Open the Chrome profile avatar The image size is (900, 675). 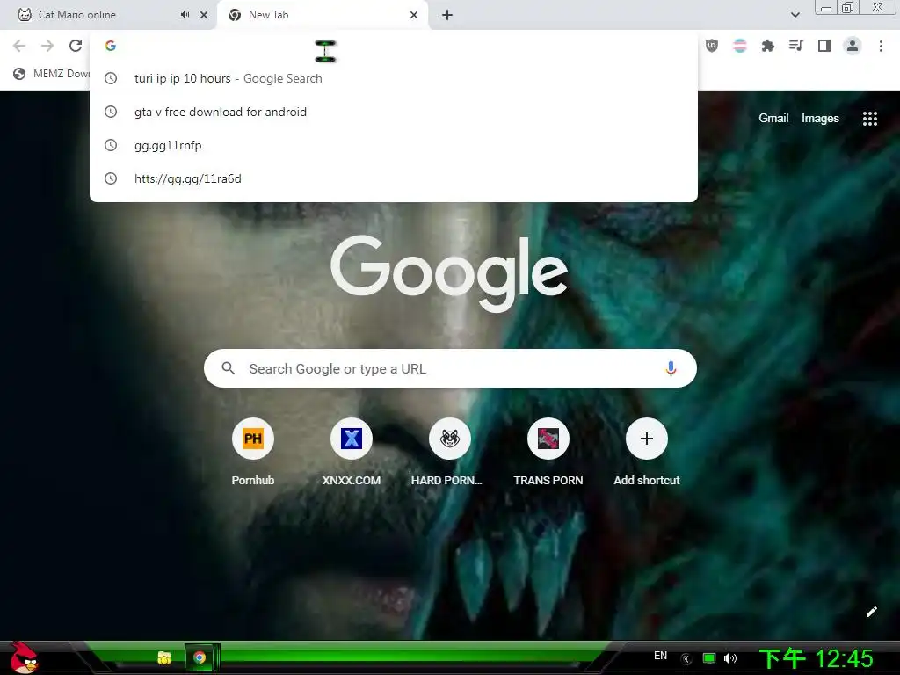coord(853,46)
